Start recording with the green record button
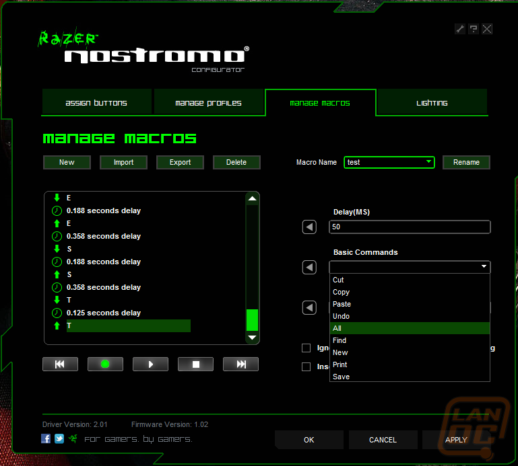This screenshot has height=466, width=518. (x=105, y=364)
